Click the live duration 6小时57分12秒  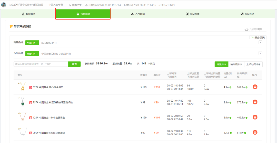tap(167, 5)
